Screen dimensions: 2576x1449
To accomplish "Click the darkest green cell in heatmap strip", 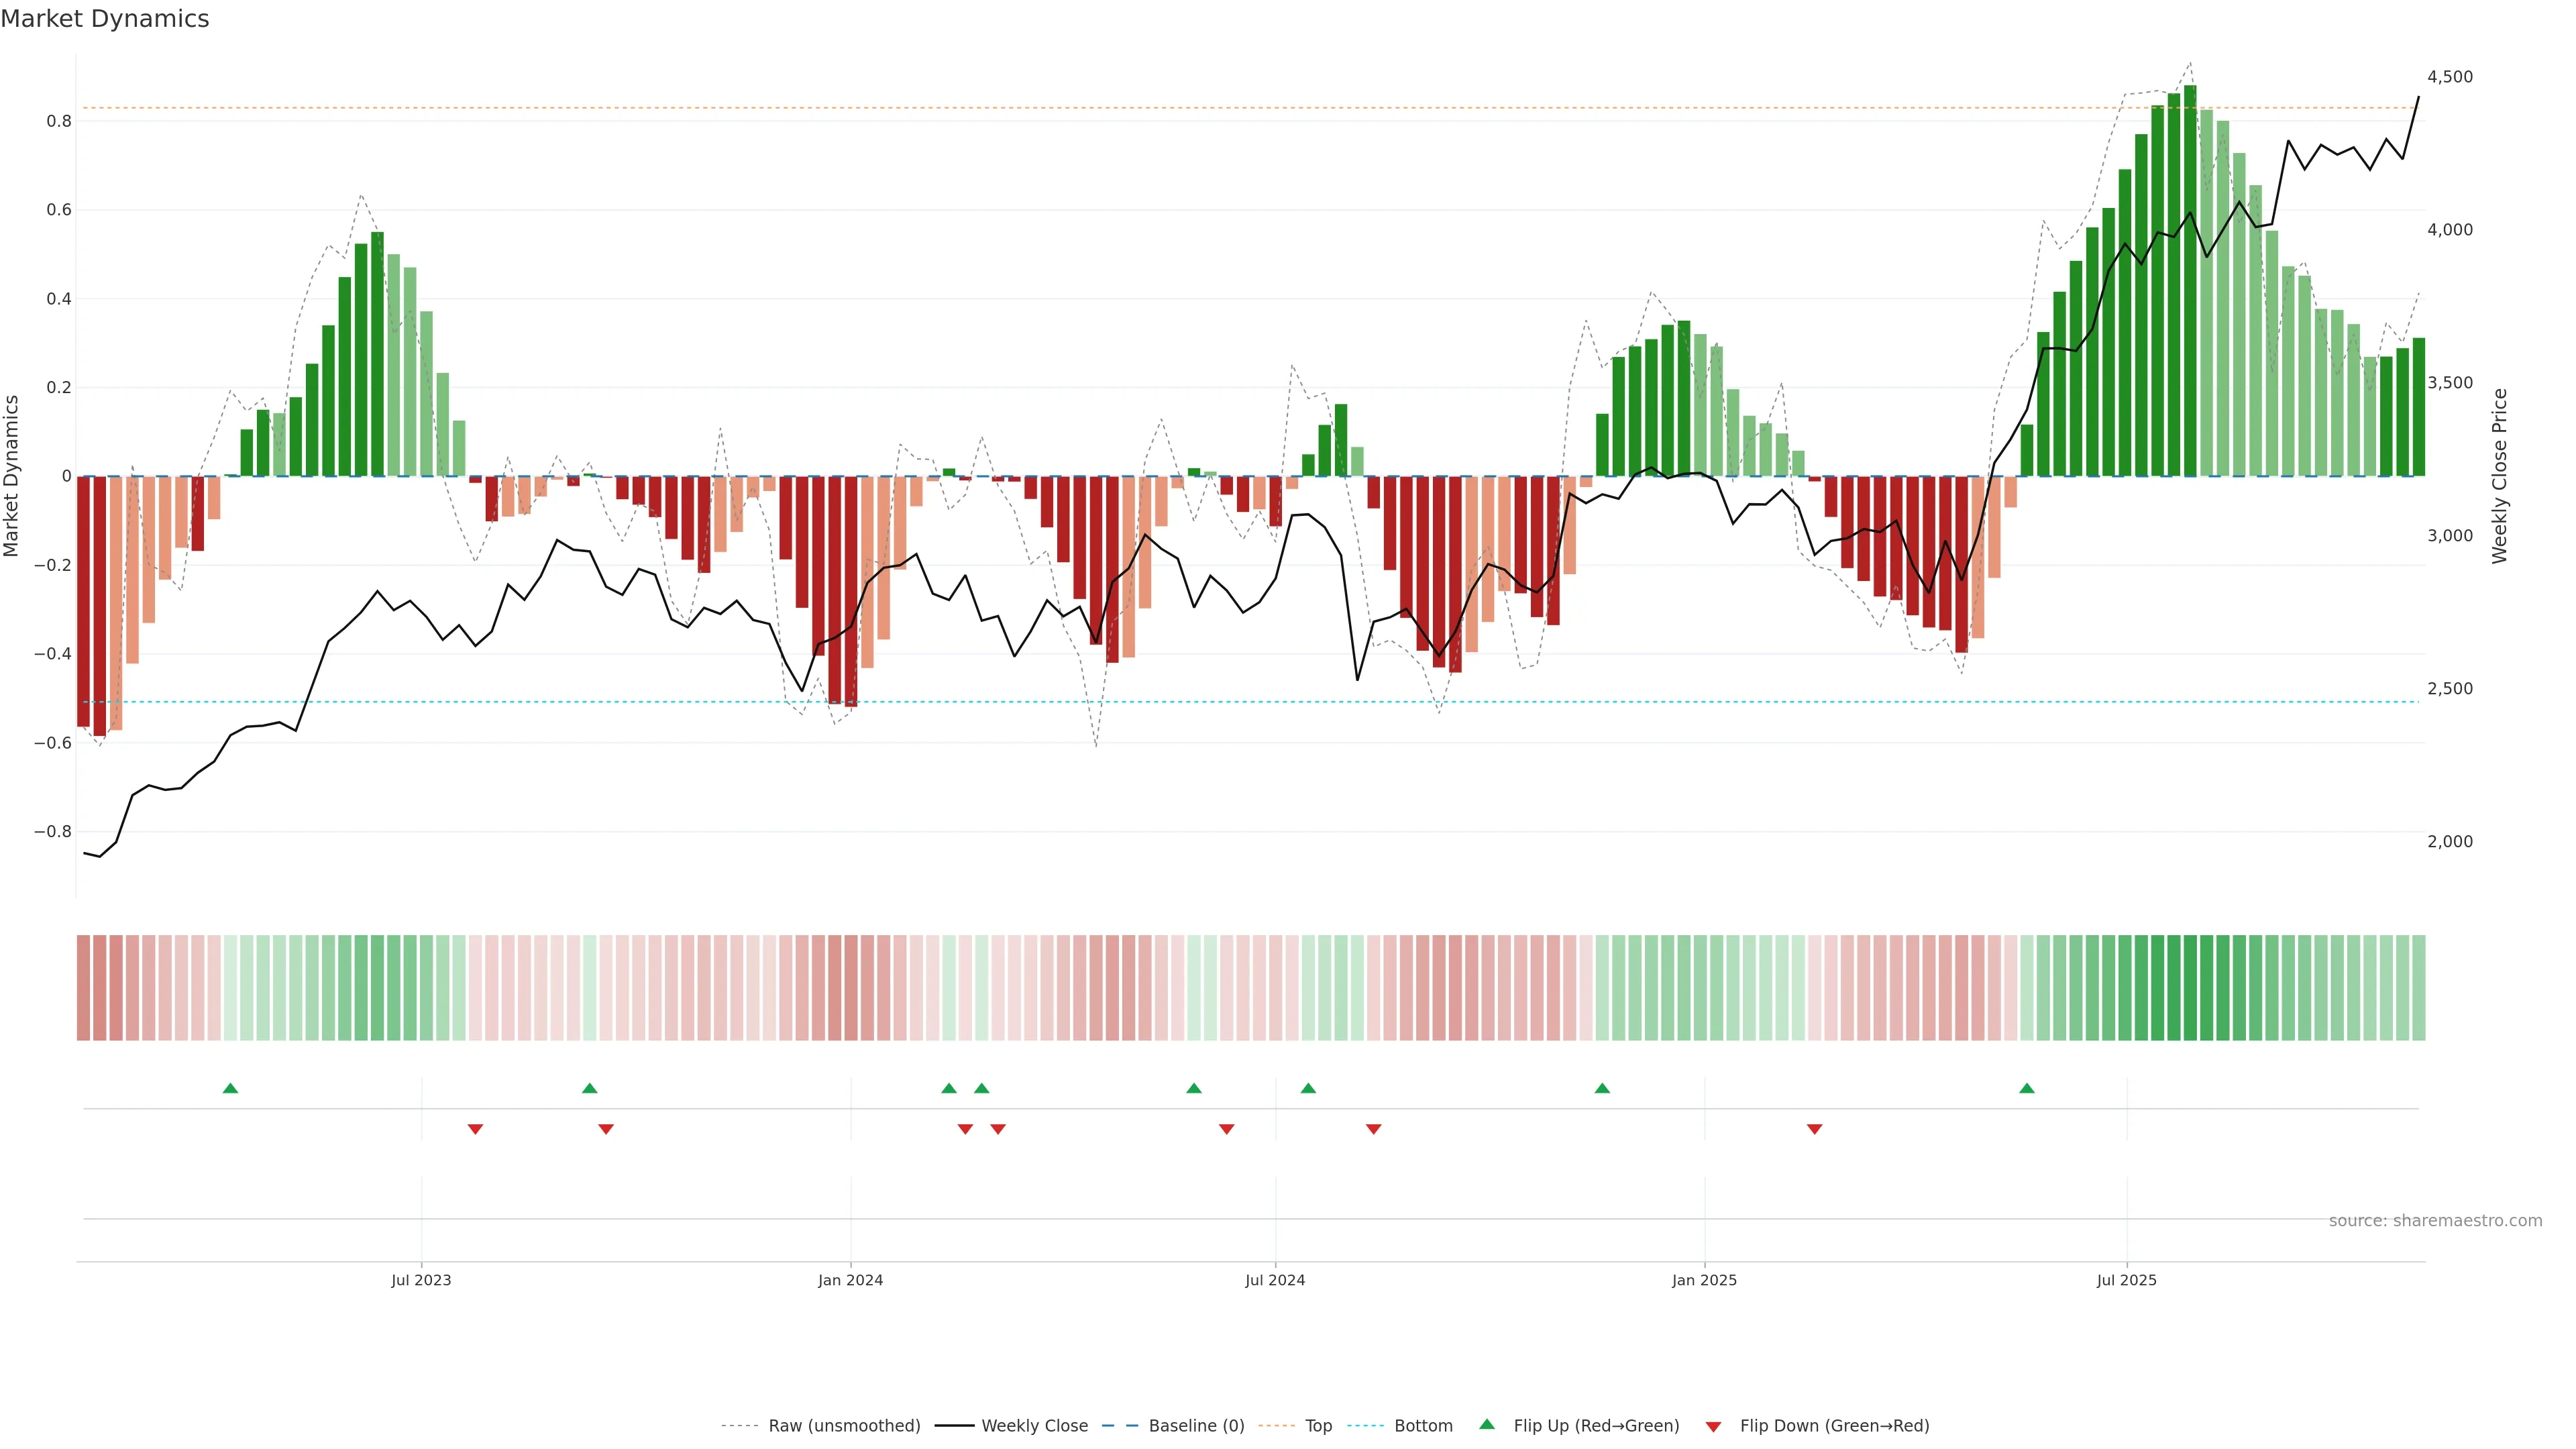I will pyautogui.click(x=2190, y=987).
